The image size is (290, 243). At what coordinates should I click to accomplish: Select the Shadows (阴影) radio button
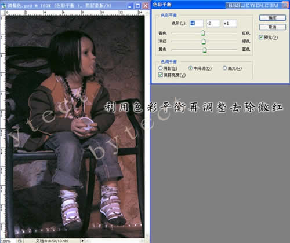click(160, 68)
